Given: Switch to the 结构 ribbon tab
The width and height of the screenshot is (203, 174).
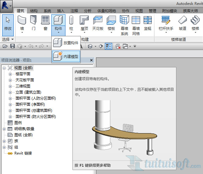Looking at the screenshot, I should pos(34,11).
